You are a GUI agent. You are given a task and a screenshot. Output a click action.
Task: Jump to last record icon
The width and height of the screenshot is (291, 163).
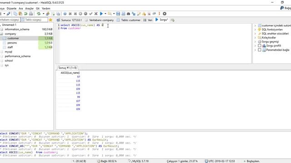coord(75,14)
